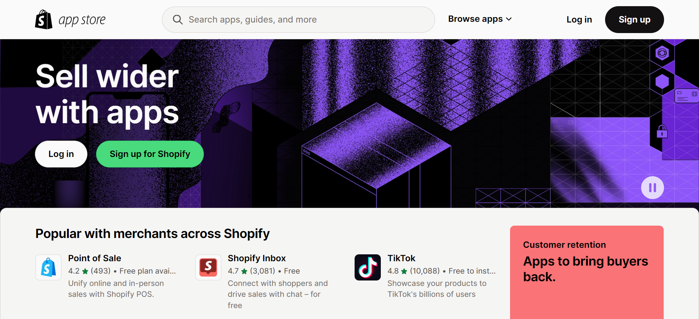The height and width of the screenshot is (319, 699).
Task: Pause the hero banner animation
Action: tap(652, 187)
